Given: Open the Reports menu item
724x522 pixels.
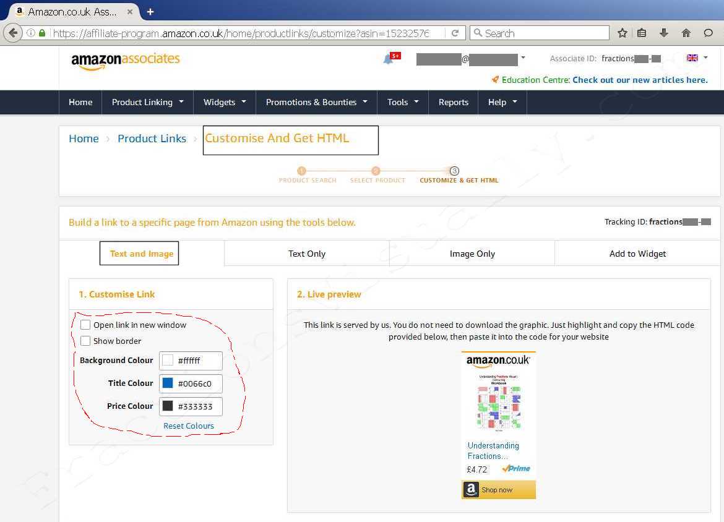Looking at the screenshot, I should click(454, 102).
